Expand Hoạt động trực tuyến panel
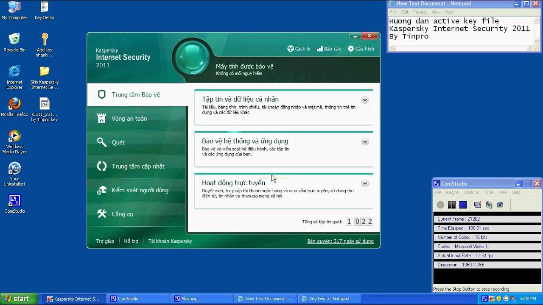This screenshot has height=305, width=543. 365,183
